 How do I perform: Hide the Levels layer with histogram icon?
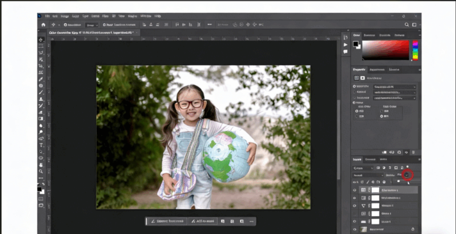[355, 221]
